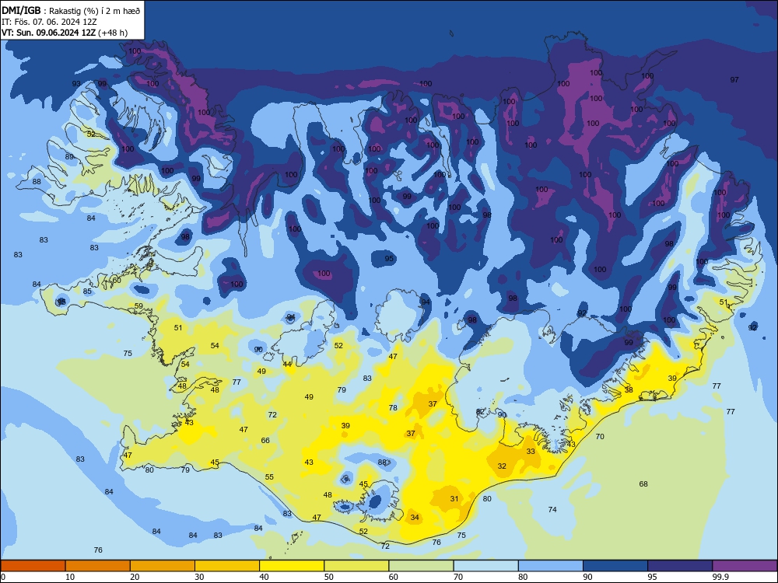Select the golden 30–40 legend swatch
778x583 pixels.
click(x=227, y=566)
